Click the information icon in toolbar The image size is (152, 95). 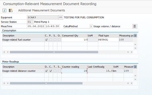pyautogui.click(x=4, y=10)
